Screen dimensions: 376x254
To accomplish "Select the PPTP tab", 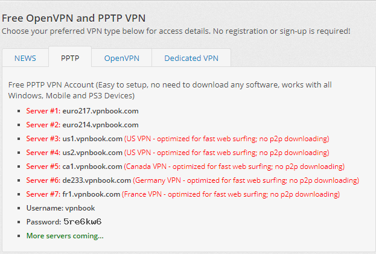I will click(x=70, y=59).
